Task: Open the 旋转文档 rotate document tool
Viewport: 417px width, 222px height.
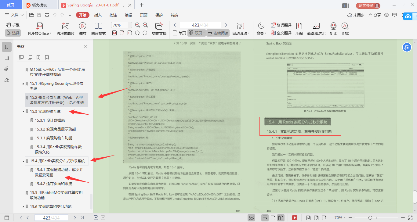Action: pyautogui.click(x=159, y=29)
